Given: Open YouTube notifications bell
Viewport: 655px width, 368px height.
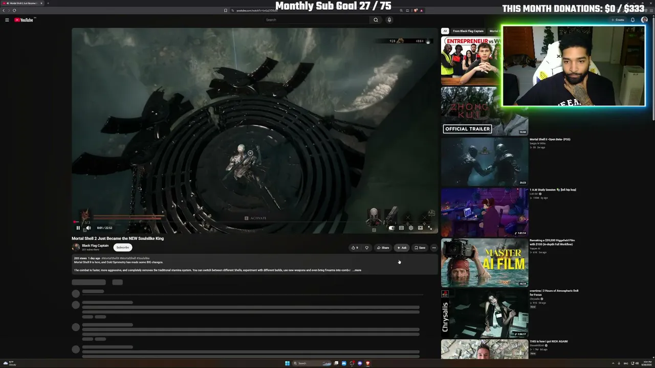Looking at the screenshot, I should (632, 20).
